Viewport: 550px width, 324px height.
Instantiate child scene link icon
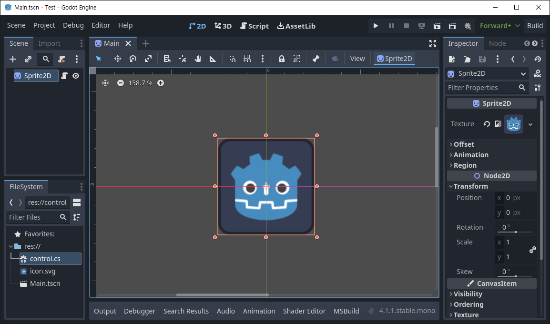[28, 59]
